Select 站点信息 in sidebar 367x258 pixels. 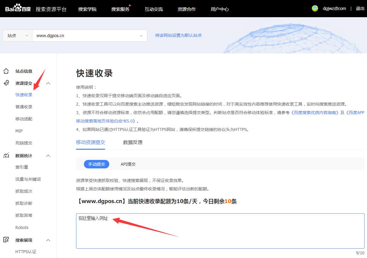click(x=24, y=71)
